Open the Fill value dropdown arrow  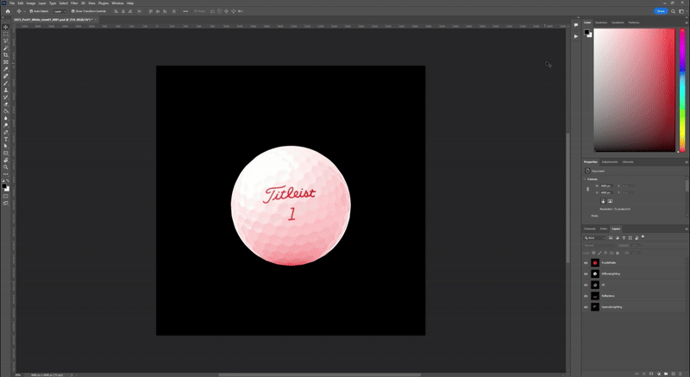[641, 253]
